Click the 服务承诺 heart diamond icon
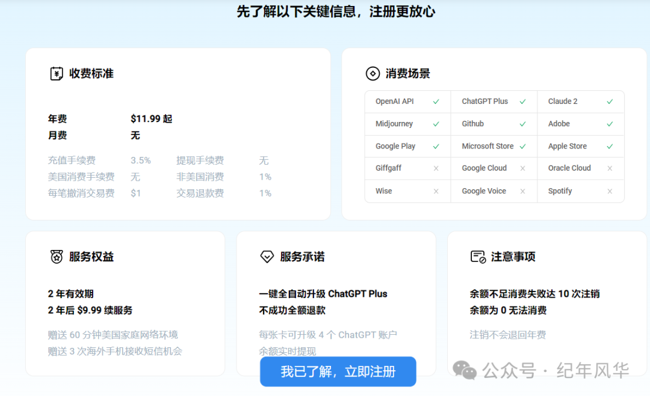Image resolution: width=650 pixels, height=396 pixels. (267, 257)
